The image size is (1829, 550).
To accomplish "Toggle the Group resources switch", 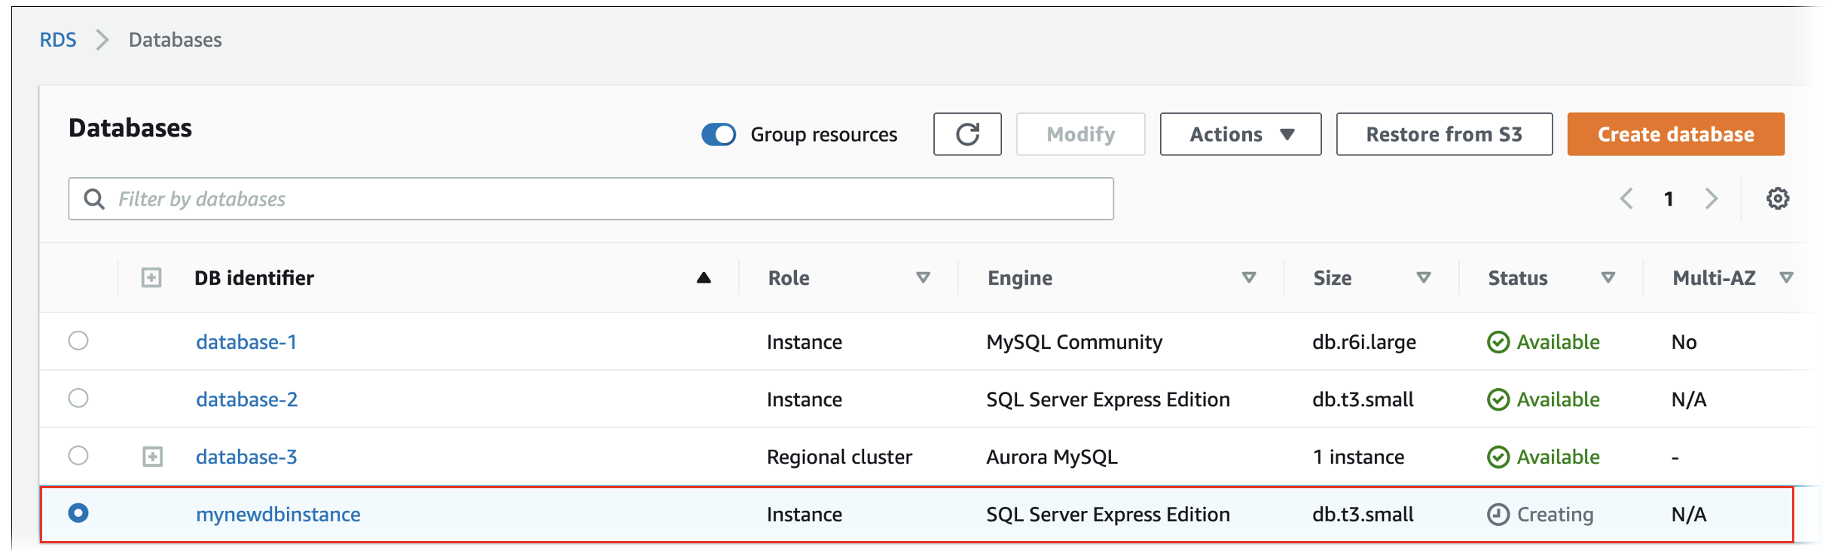I will 718,135.
